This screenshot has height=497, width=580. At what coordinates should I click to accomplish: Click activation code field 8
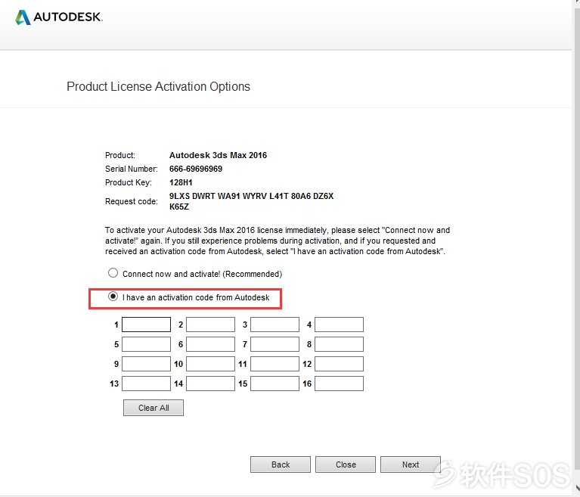[340, 344]
